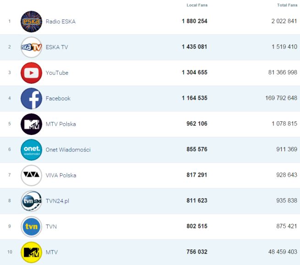Click the Onet Wiadomości logo icon
Screen dimensions: 300x265
(x=31, y=150)
